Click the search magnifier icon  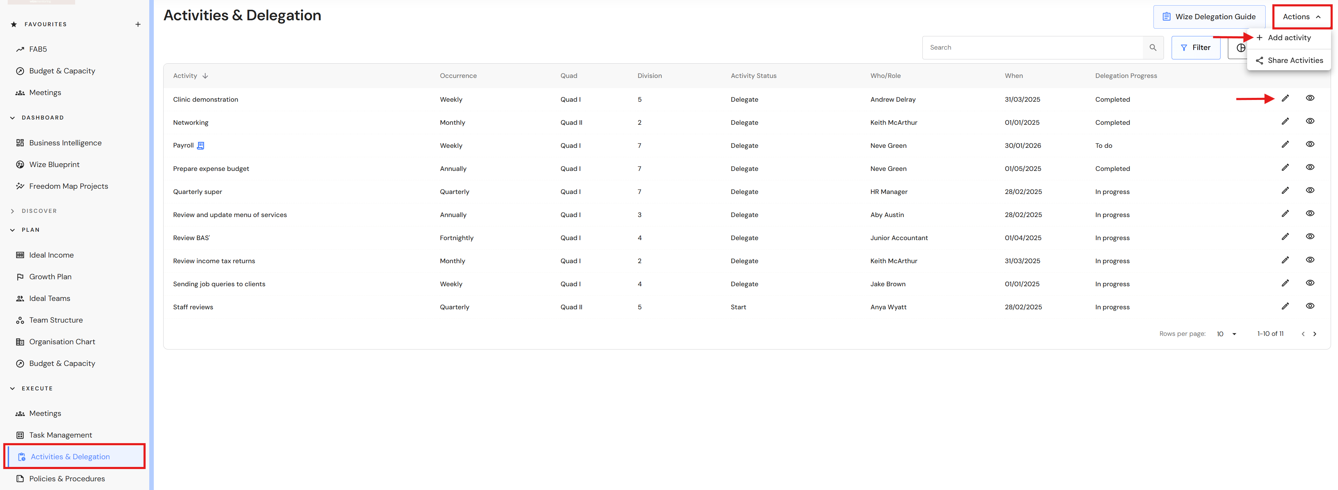(1152, 47)
